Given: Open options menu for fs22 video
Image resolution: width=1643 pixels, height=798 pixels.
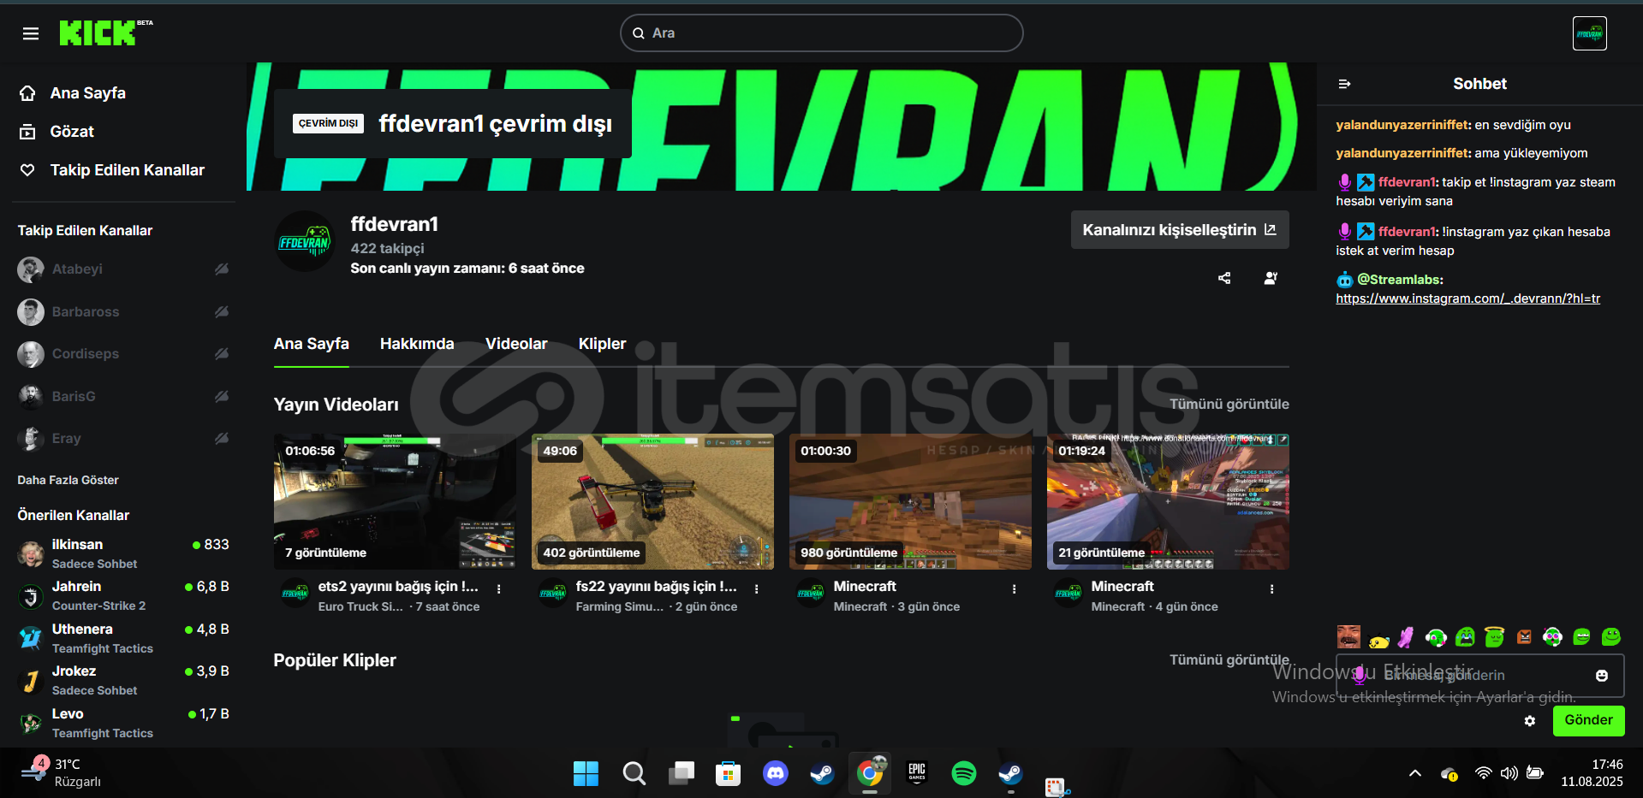Looking at the screenshot, I should (x=756, y=589).
